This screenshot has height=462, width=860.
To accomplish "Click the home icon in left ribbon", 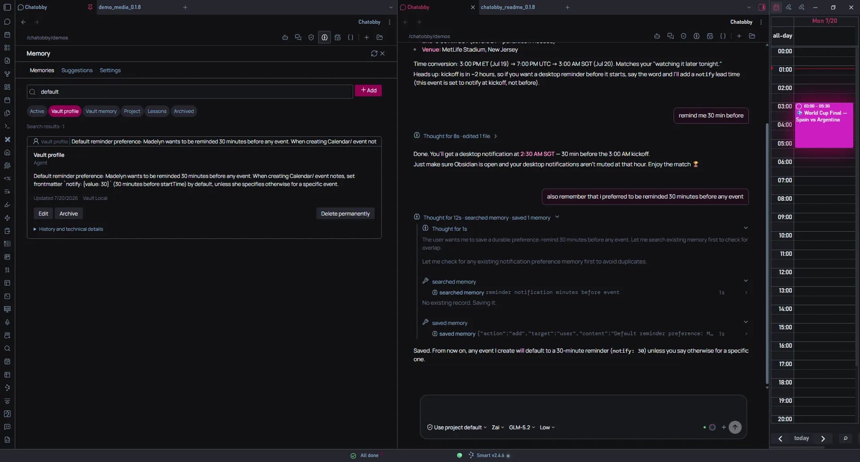I will [x=7, y=152].
